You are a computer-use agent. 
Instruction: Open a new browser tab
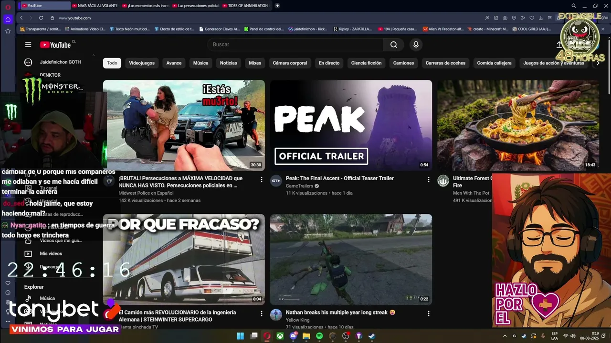pyautogui.click(x=277, y=6)
